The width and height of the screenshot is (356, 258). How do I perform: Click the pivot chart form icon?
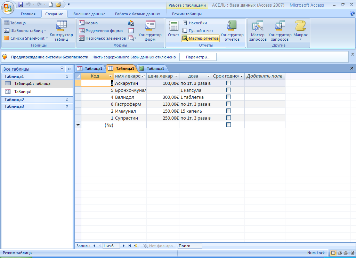131,23
